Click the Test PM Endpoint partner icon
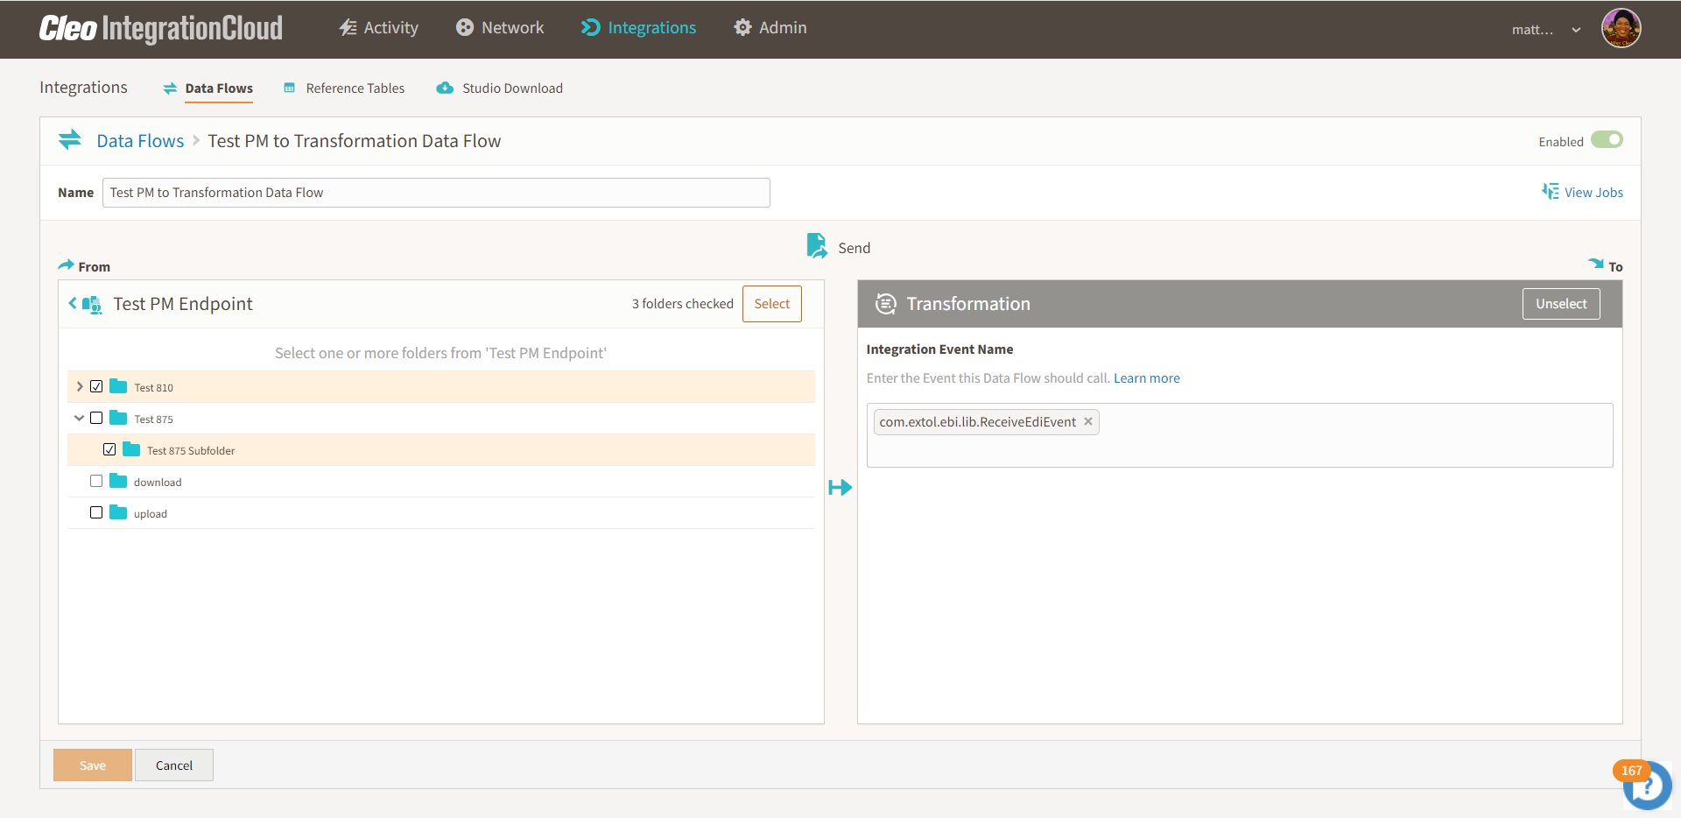 click(92, 305)
